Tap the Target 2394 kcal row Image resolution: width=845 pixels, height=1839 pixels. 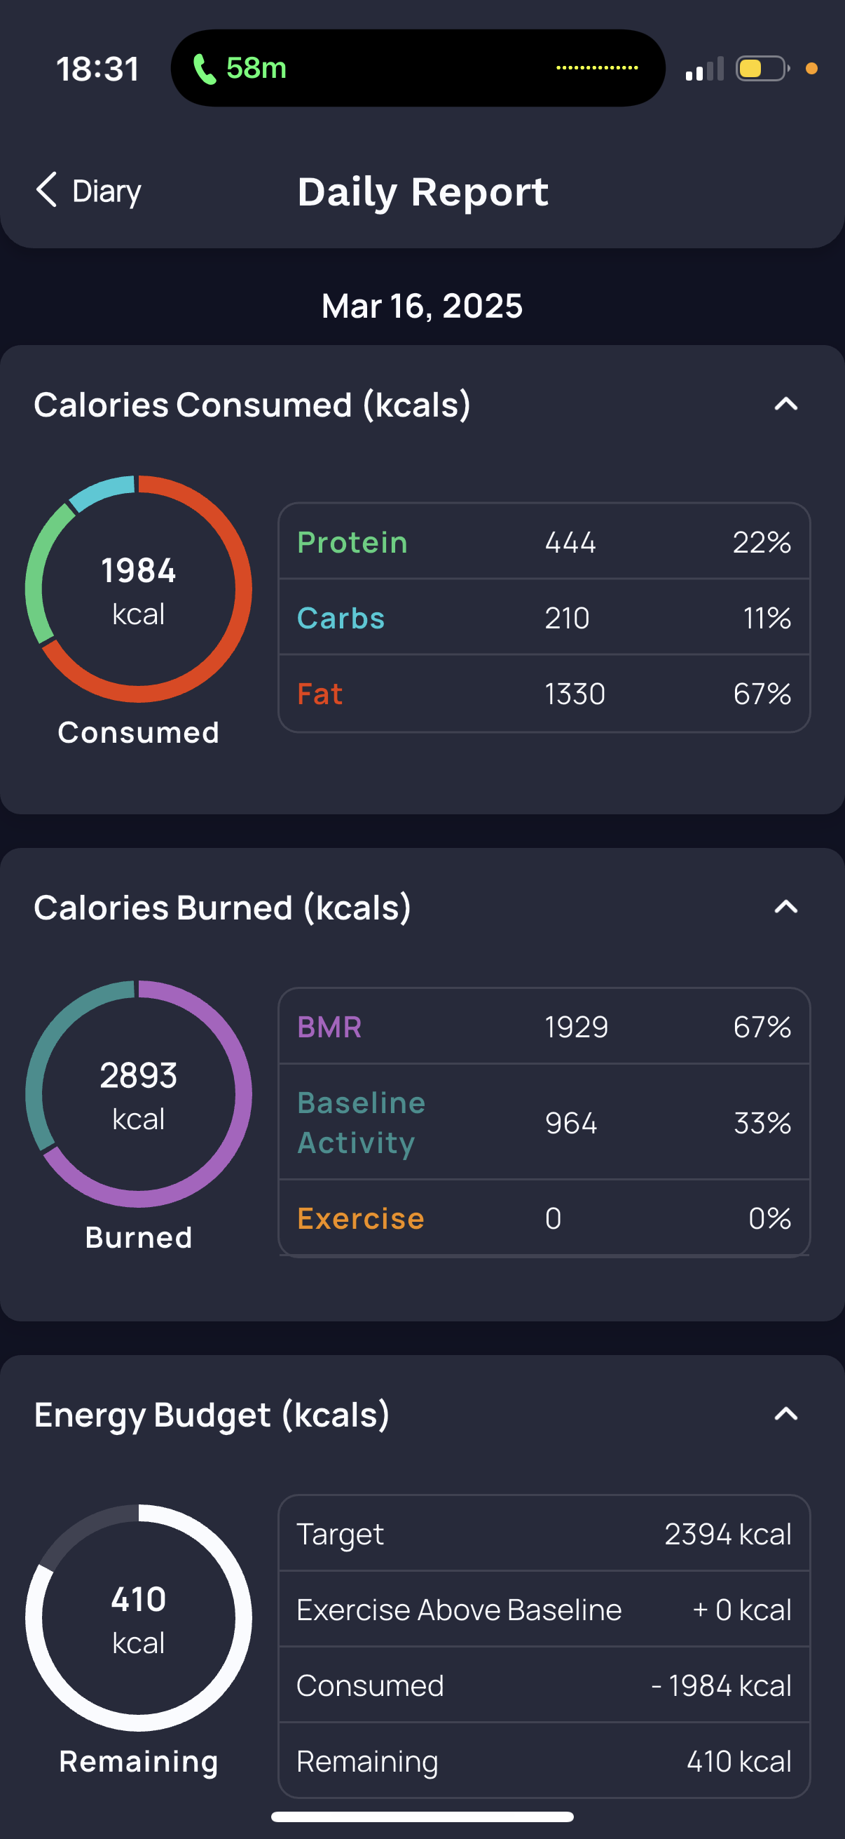coord(544,1533)
